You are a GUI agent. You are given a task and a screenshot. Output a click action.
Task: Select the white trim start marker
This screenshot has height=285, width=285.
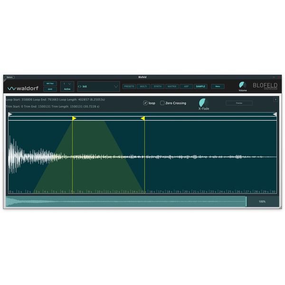(x=10, y=114)
